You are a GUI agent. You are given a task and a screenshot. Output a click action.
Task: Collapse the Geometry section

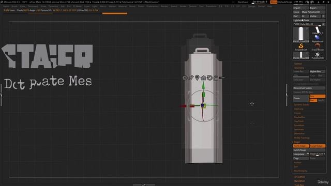[299, 68]
